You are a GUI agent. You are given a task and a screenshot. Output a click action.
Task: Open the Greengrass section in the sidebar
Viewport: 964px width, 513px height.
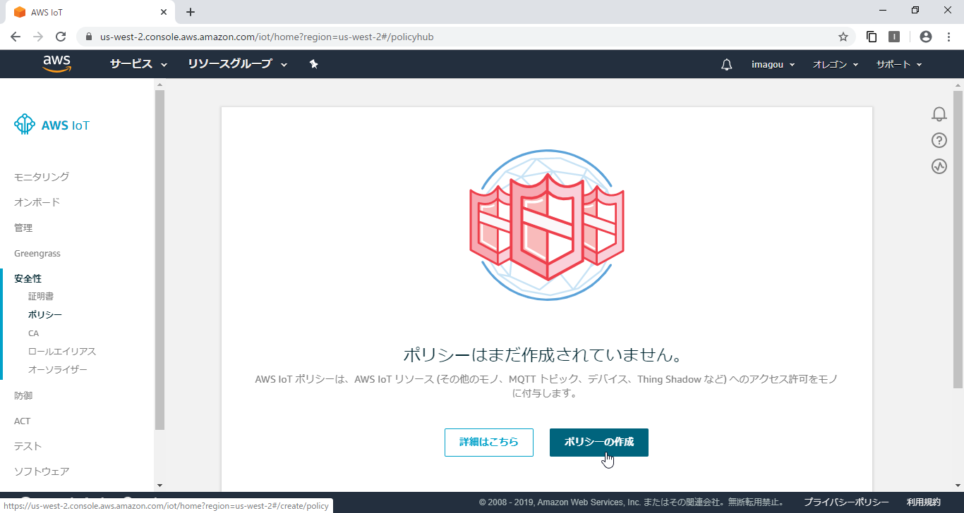tap(37, 253)
